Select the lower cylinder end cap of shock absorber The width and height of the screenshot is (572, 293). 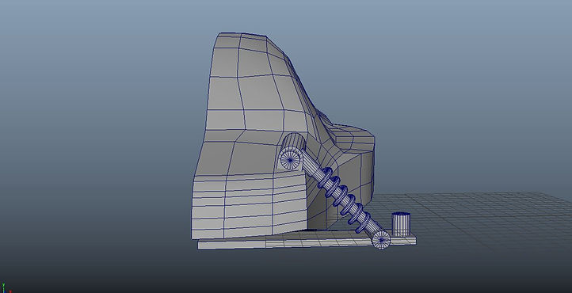click(381, 240)
